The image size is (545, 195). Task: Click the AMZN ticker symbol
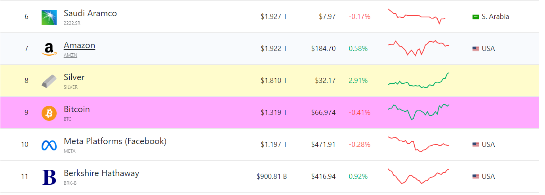coord(71,55)
